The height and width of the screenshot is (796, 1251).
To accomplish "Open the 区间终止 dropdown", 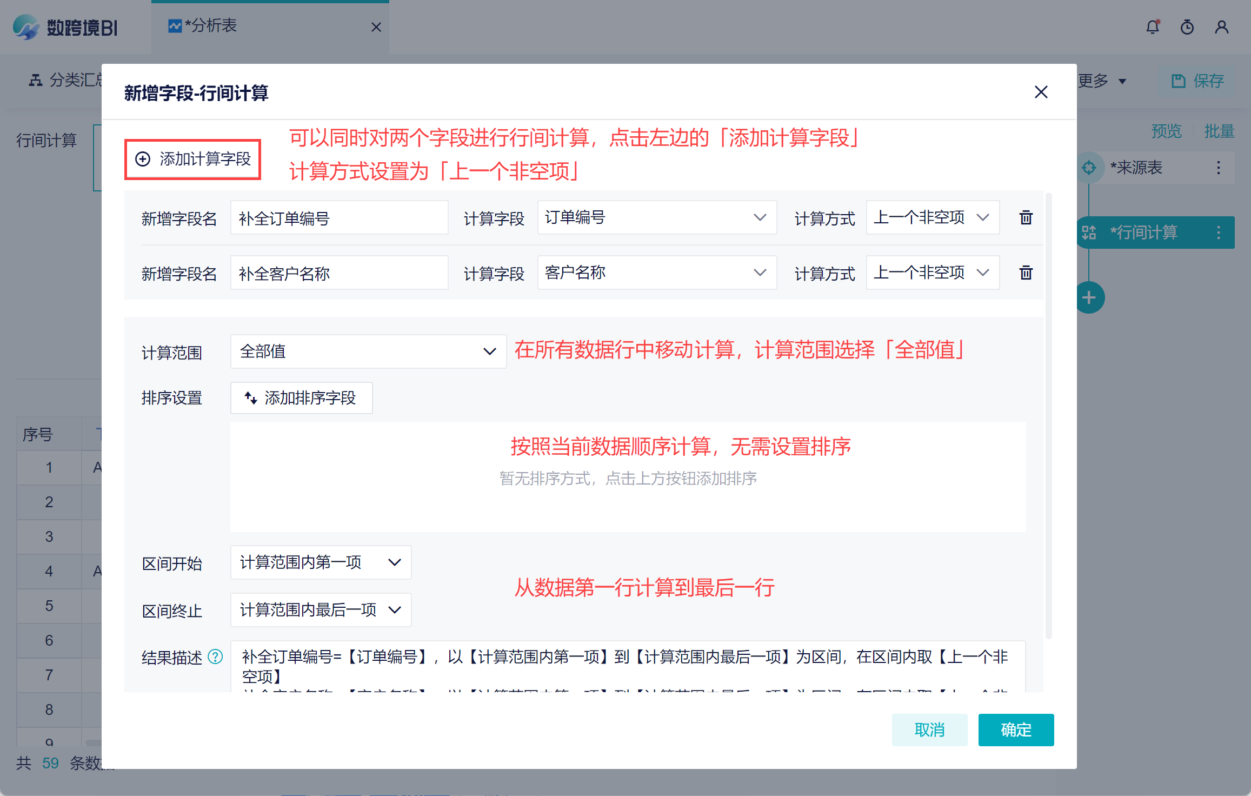I will pyautogui.click(x=320, y=610).
